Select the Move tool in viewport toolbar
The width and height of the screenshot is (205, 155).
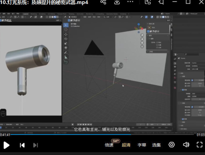pyautogui.click(x=66, y=34)
